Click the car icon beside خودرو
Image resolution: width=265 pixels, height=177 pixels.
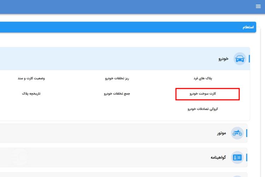point(240,59)
